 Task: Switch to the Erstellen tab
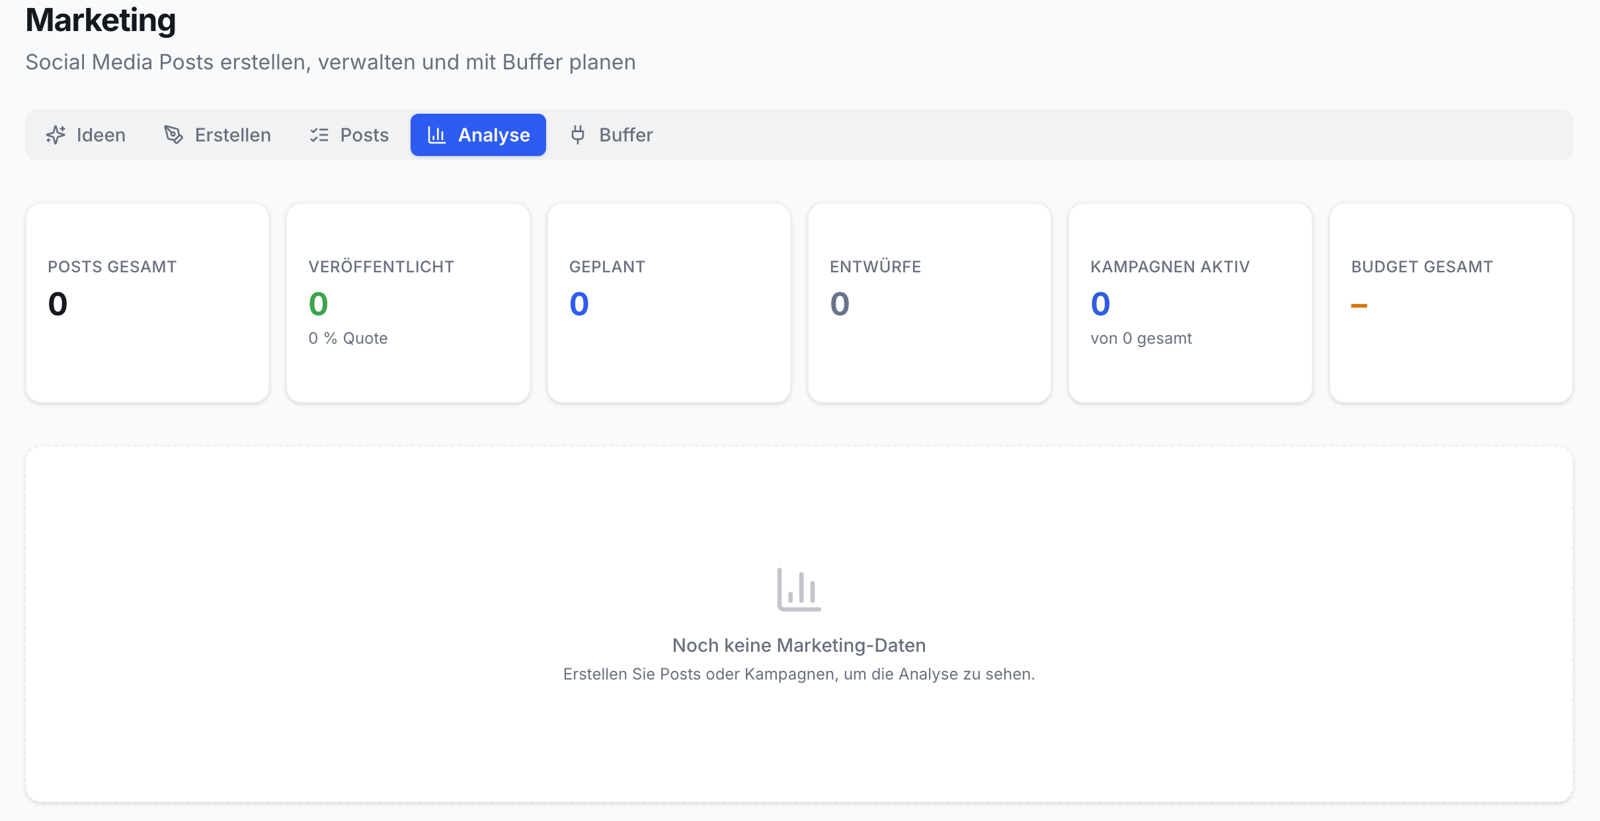click(218, 135)
